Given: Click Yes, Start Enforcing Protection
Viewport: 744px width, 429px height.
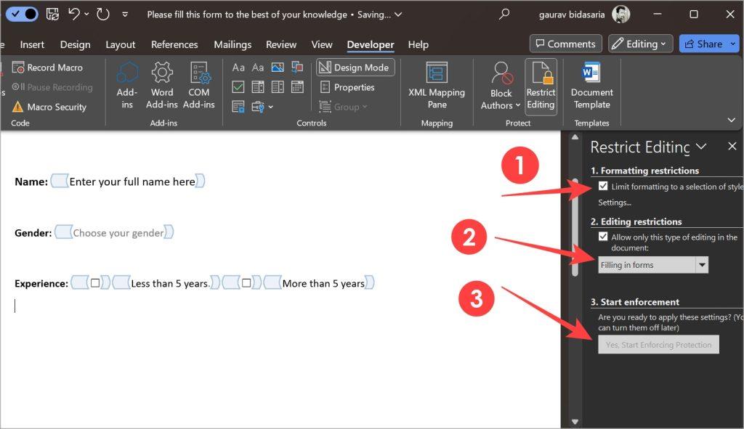Looking at the screenshot, I should click(658, 345).
